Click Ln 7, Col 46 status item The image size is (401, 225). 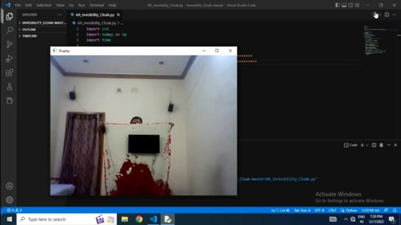coord(280,210)
